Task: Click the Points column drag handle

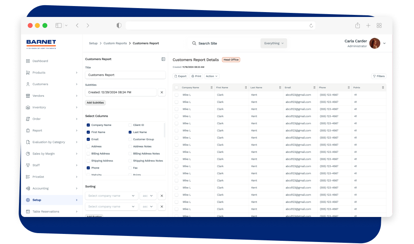Action: point(383,88)
